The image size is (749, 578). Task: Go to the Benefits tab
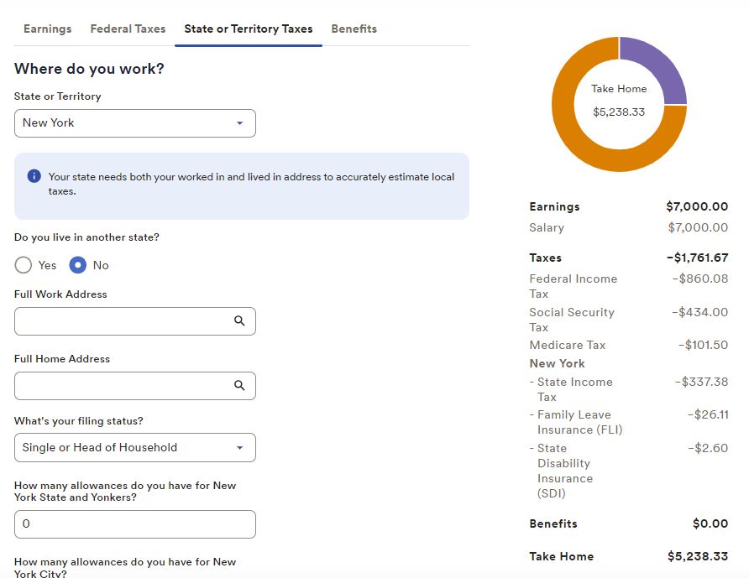(354, 29)
